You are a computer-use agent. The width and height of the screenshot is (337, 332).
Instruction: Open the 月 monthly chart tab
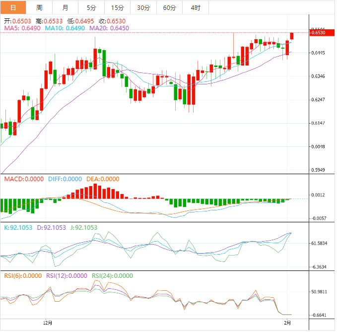point(66,8)
